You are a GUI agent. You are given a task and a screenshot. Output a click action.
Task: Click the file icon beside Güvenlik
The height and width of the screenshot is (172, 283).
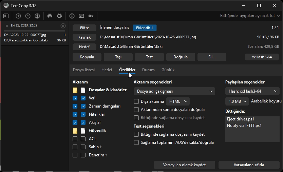pos(83,131)
